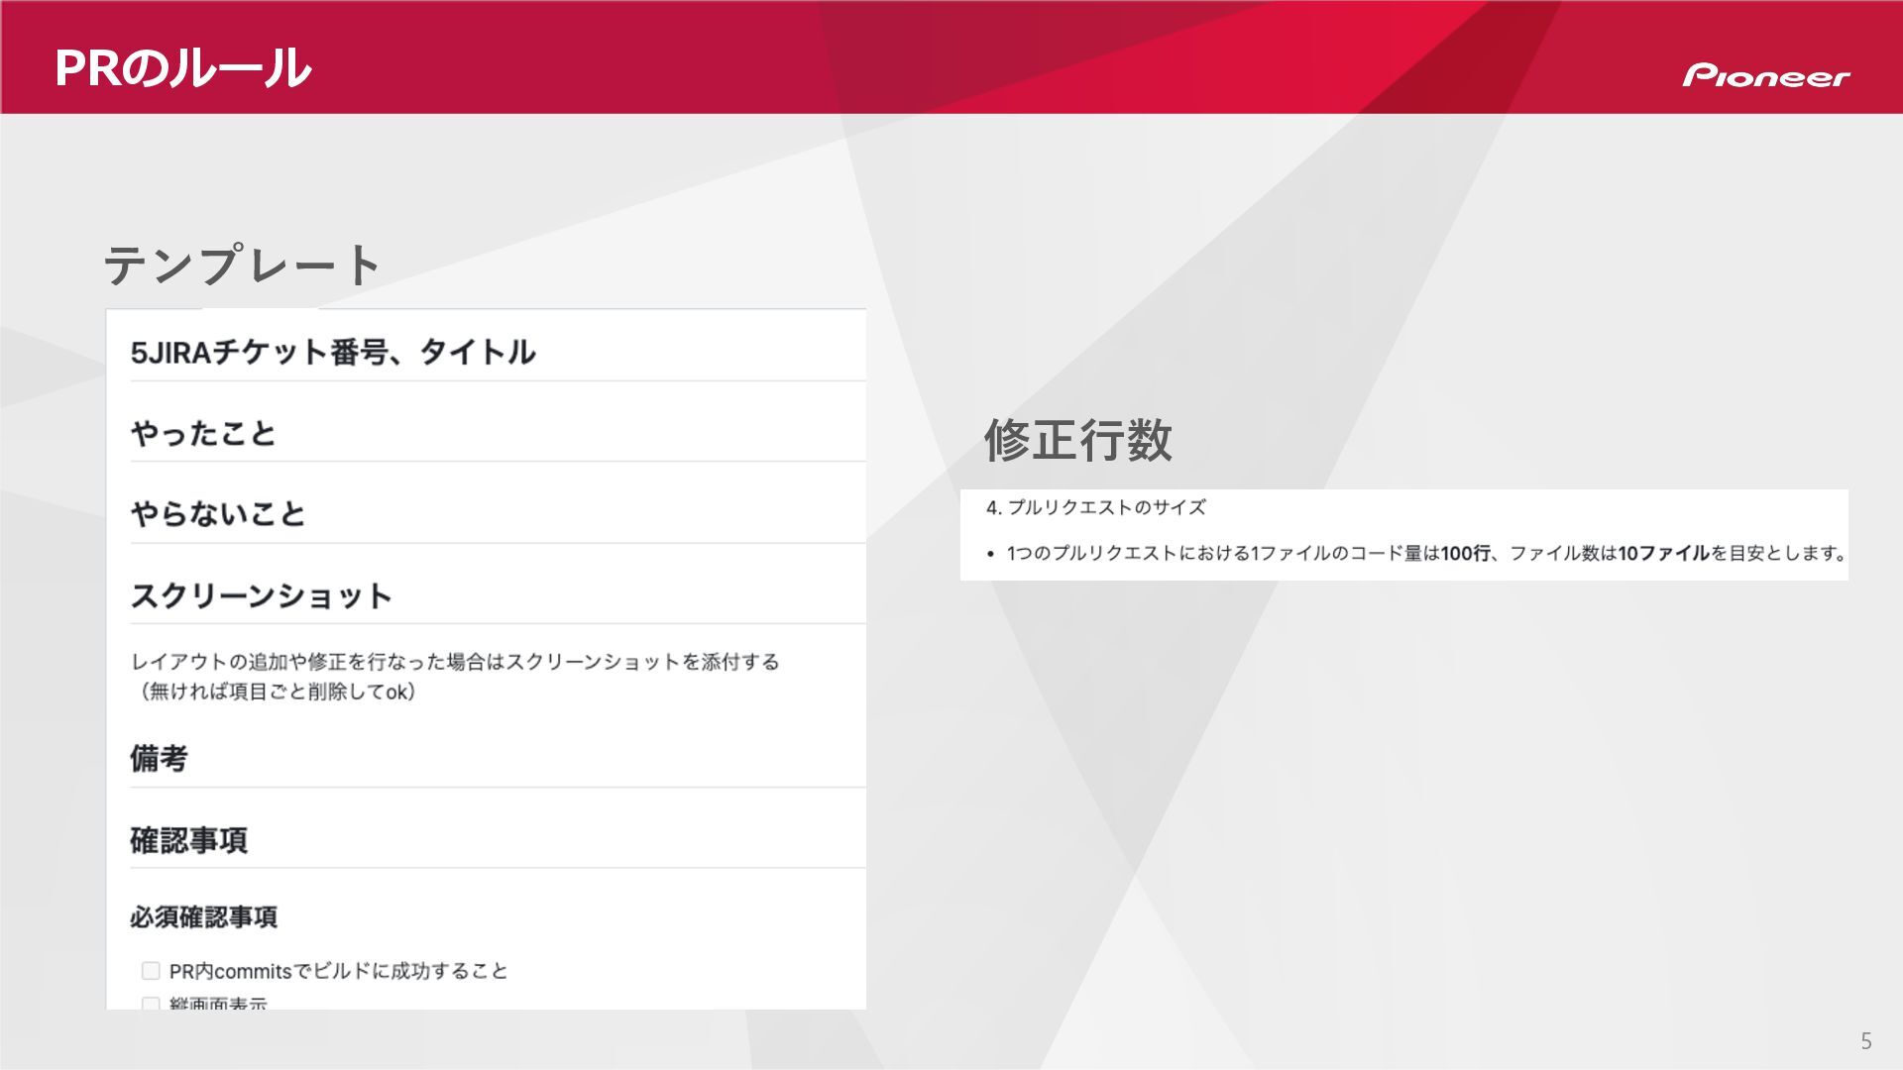Viewport: 1903px width, 1070px height.
Task: Click the 修正行数 heading
Action: click(x=1077, y=440)
